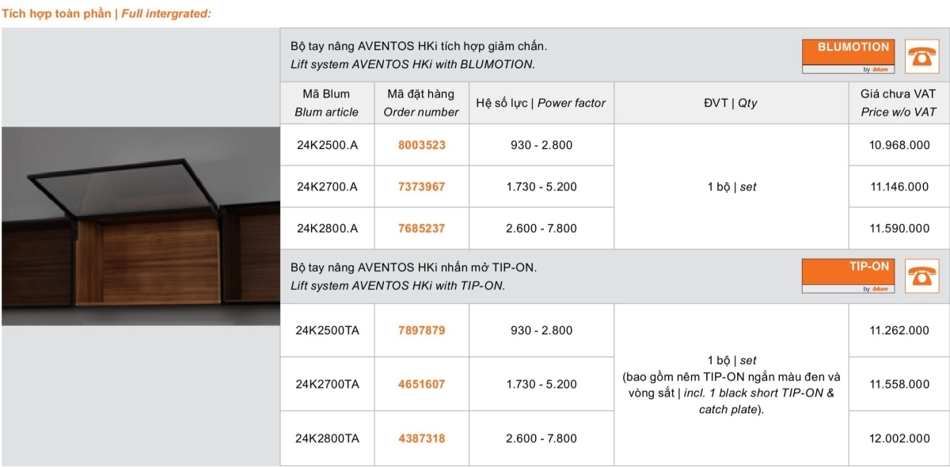Click the telephone icon beside the TIP-ON badge
Screen dimensions: 950x467
pos(921,275)
